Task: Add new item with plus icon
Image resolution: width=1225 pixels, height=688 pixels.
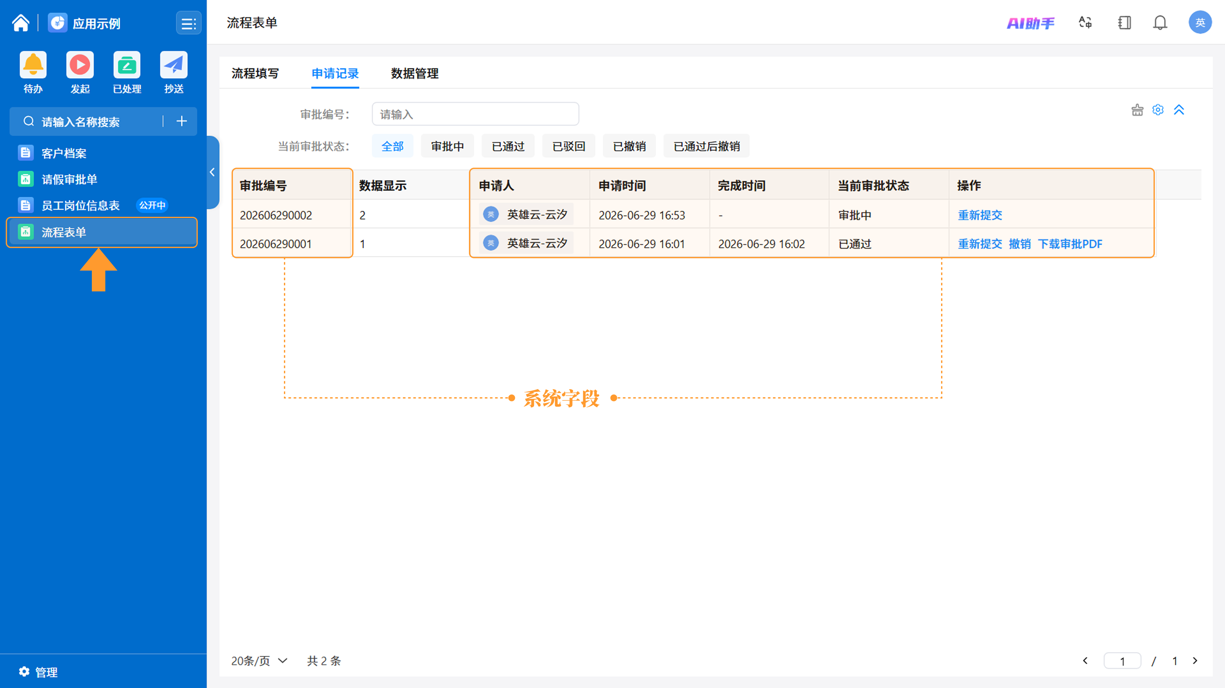Action: [181, 121]
